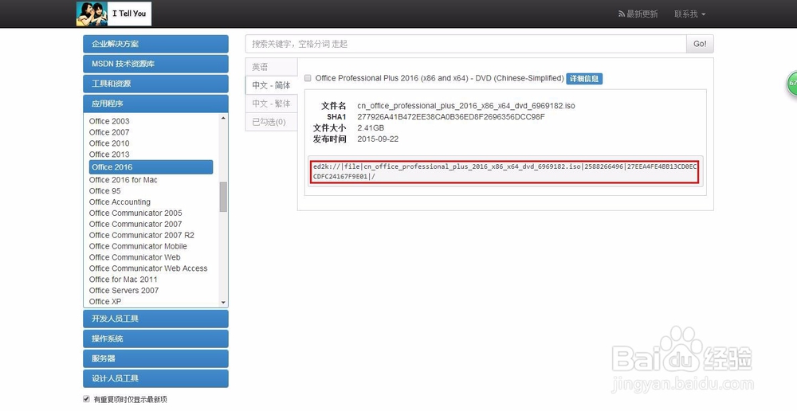Focus the keyword search input field
The width and height of the screenshot is (797, 411).
pyautogui.click(x=465, y=44)
